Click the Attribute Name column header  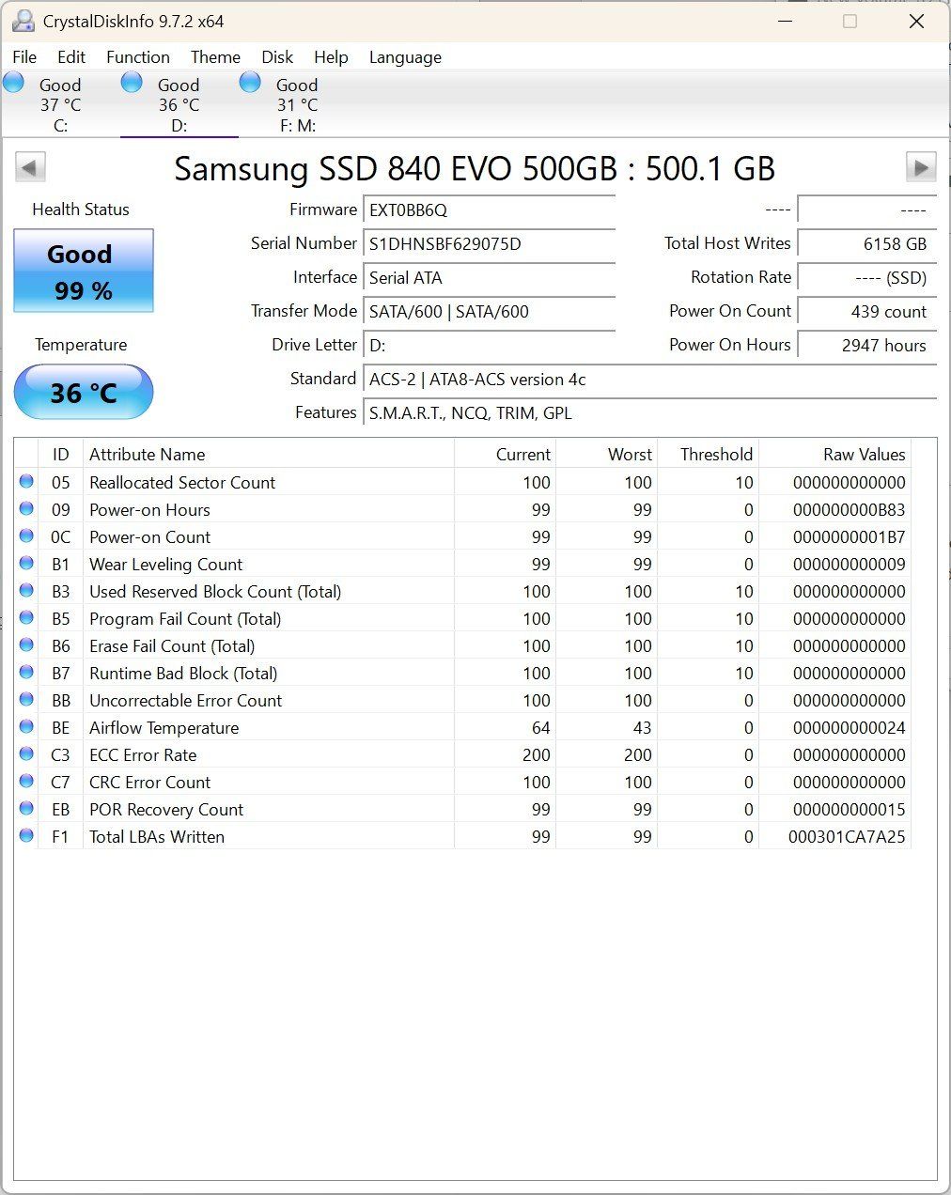pos(269,455)
